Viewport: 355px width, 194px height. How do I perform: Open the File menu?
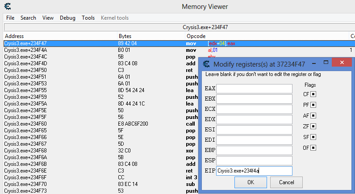(10, 18)
